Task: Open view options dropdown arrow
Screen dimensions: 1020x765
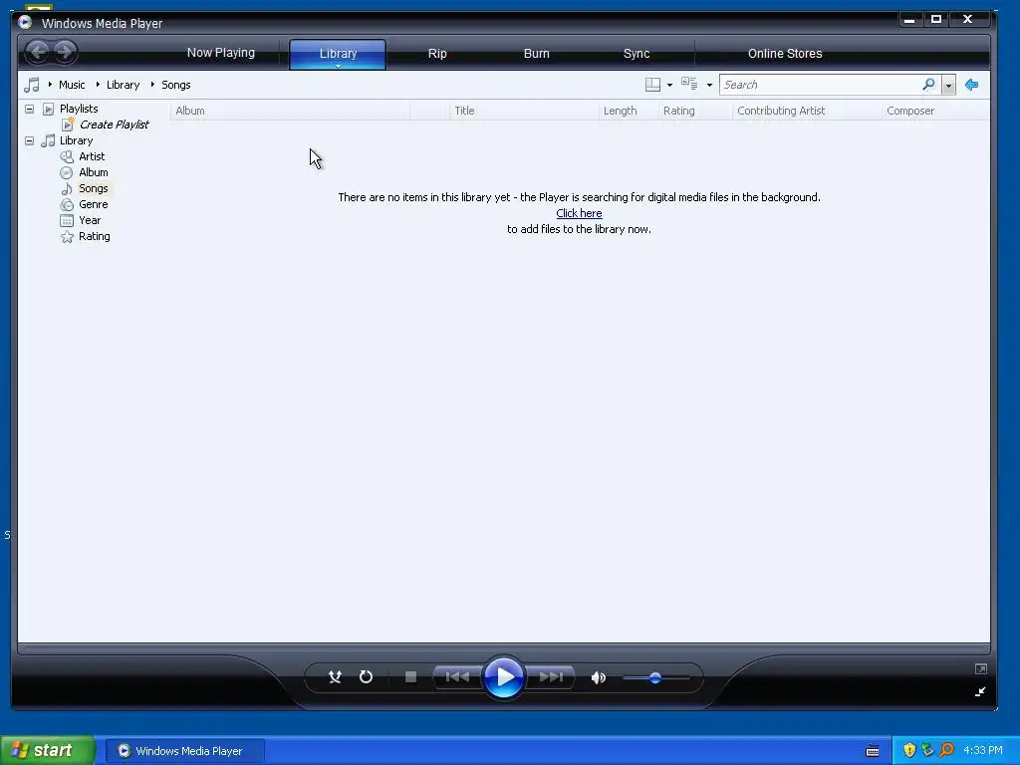Action: pyautogui.click(x=709, y=86)
